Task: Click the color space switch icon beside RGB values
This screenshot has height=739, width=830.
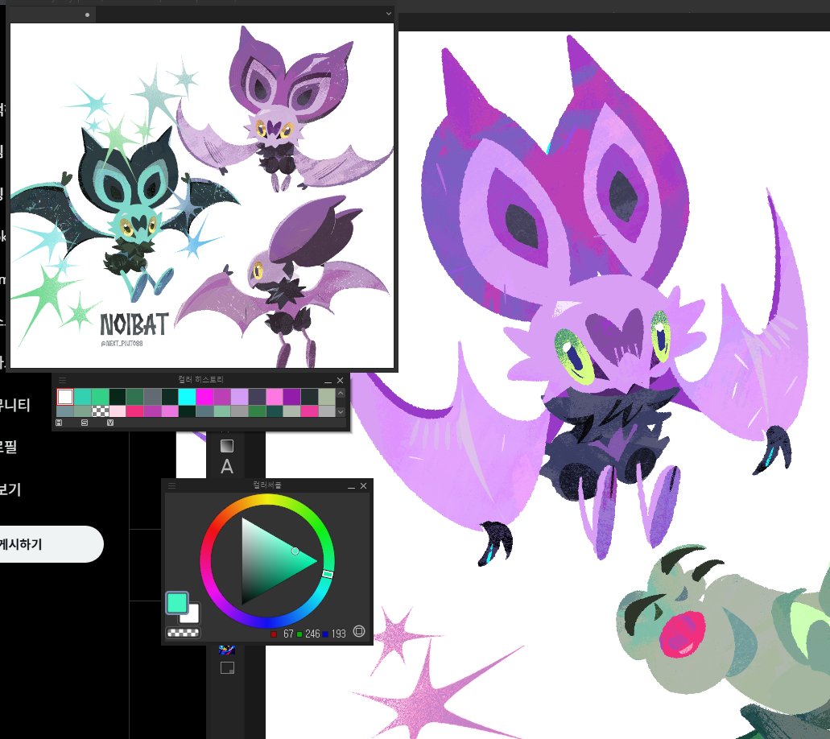Action: click(359, 631)
